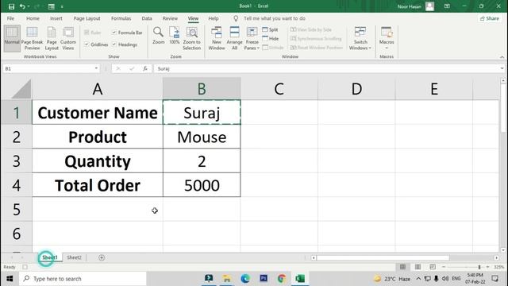Toggle the Formula Bar checkbox
This screenshot has width=508, height=286.
click(114, 33)
